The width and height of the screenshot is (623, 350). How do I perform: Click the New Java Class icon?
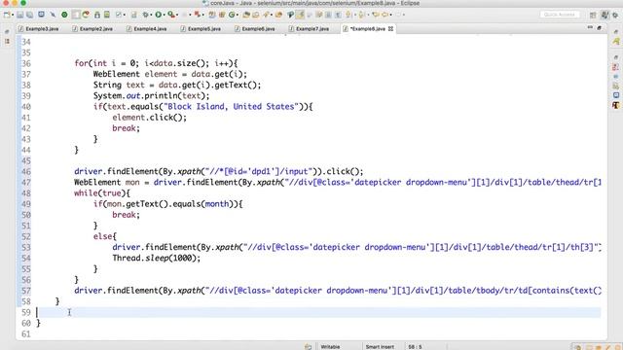(222, 15)
